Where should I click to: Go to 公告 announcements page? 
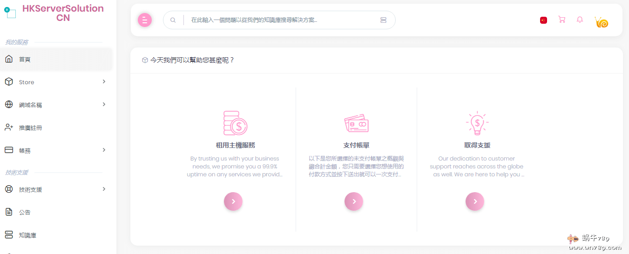25,212
